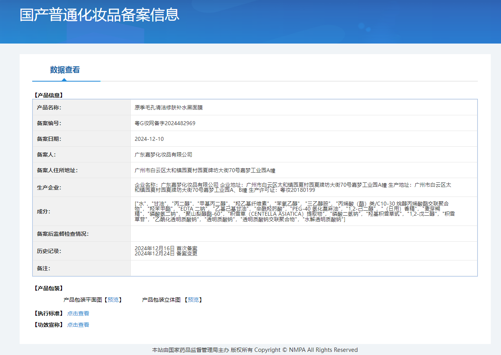Click the empty 备注 value cell

pyautogui.click(x=304, y=268)
